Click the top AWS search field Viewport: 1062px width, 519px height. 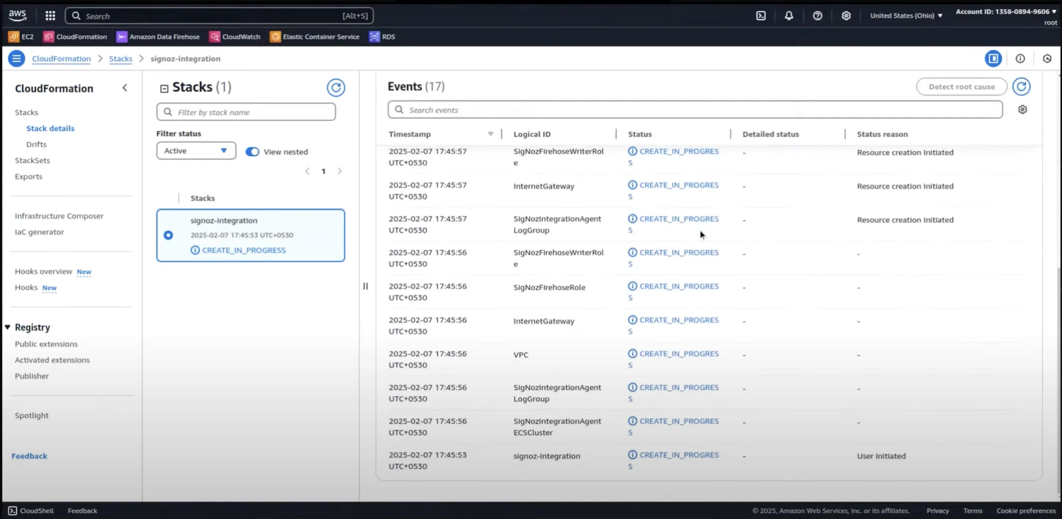click(219, 16)
